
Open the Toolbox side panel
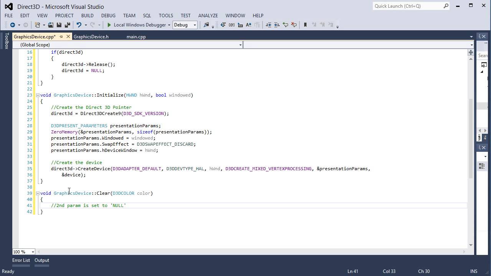coord(6,41)
